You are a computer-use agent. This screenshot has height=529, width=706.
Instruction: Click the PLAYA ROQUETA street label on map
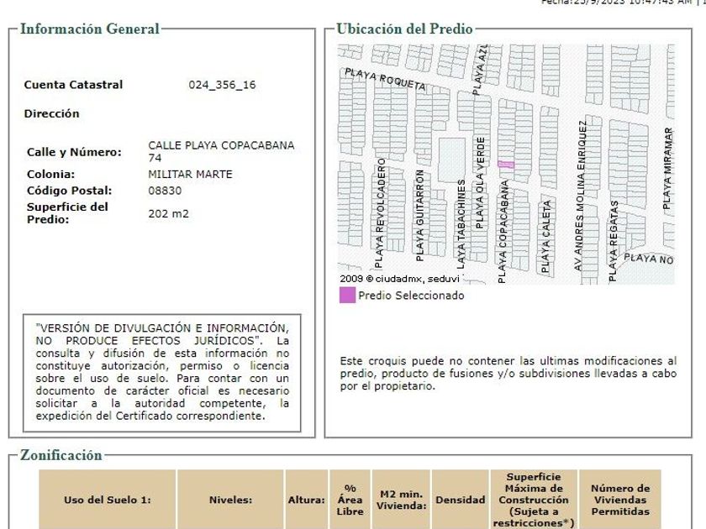pos(385,79)
